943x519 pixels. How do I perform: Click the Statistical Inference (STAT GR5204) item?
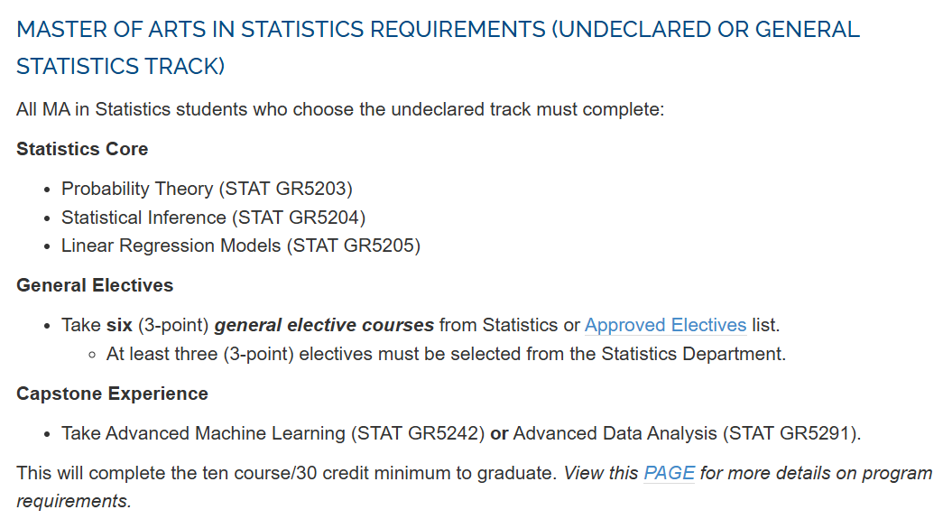point(214,218)
